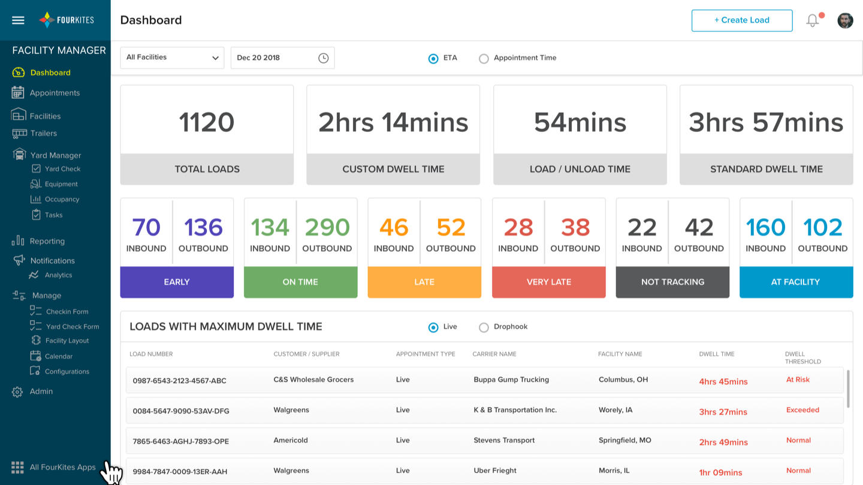Open the Dec 20 2018 date picker
863x485 pixels.
[282, 58]
